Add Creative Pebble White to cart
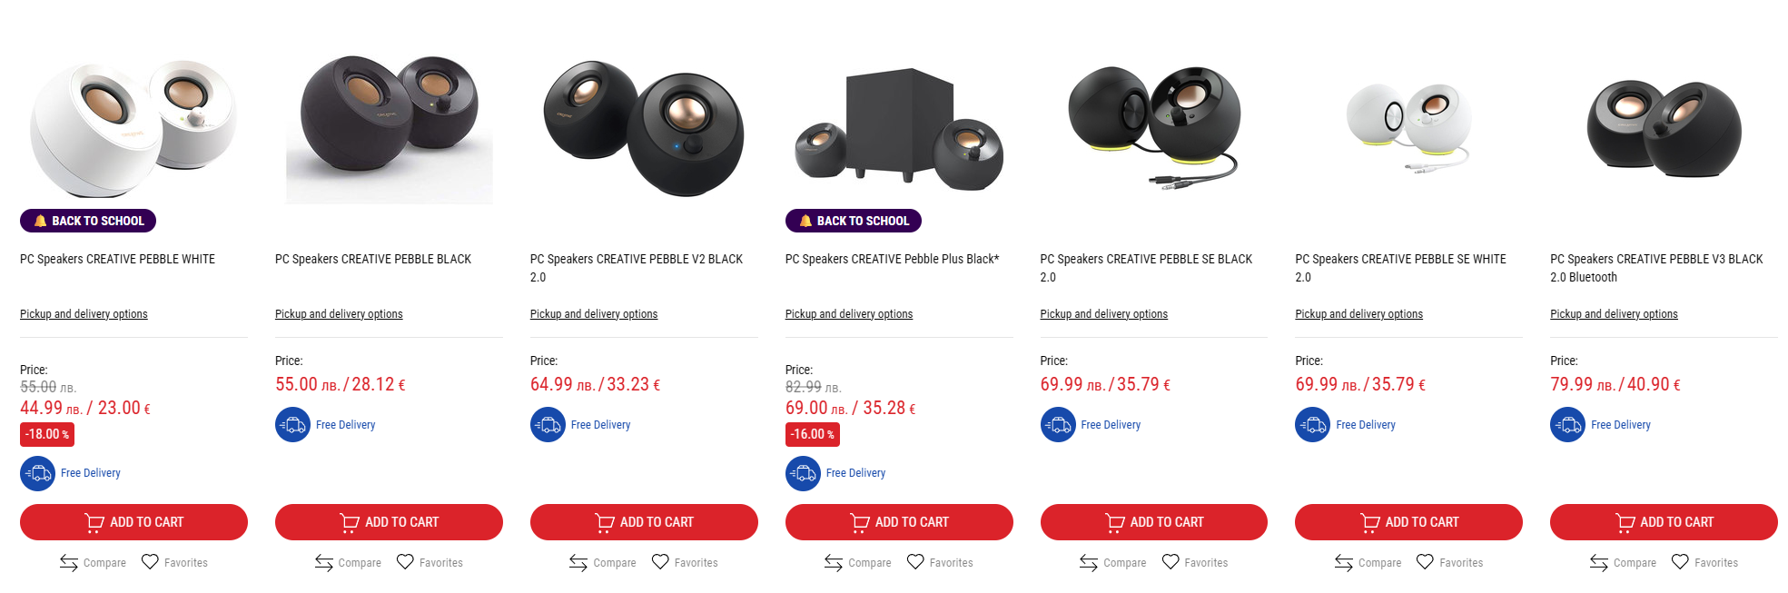This screenshot has width=1788, height=593. (x=133, y=522)
